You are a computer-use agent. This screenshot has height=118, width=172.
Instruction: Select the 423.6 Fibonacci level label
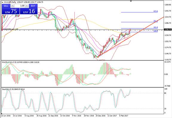[156, 11]
